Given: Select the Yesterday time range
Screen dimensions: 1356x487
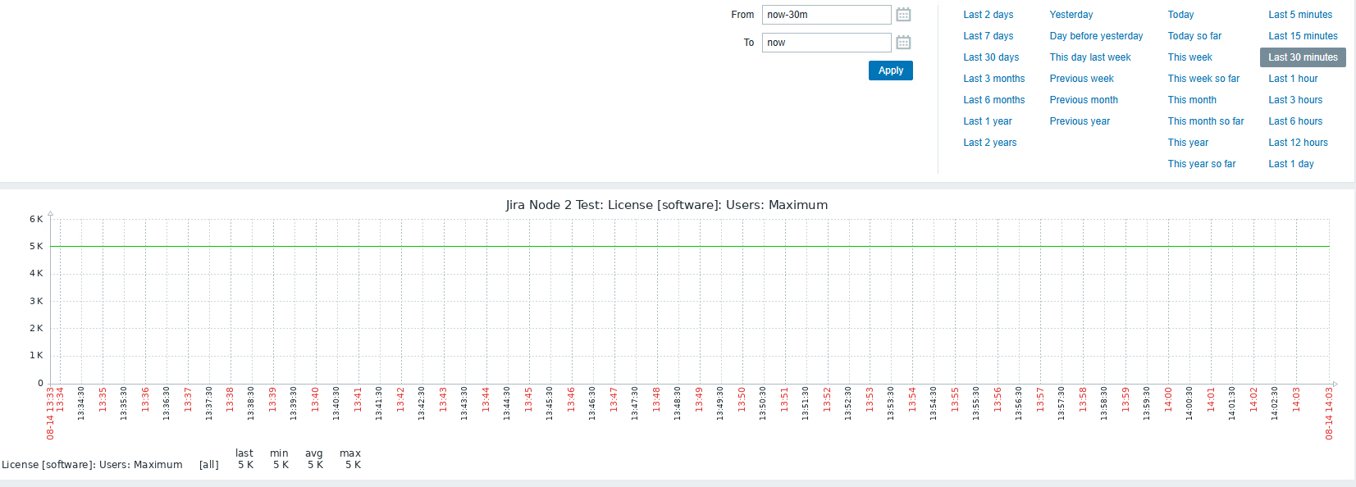Looking at the screenshot, I should coord(1071,15).
